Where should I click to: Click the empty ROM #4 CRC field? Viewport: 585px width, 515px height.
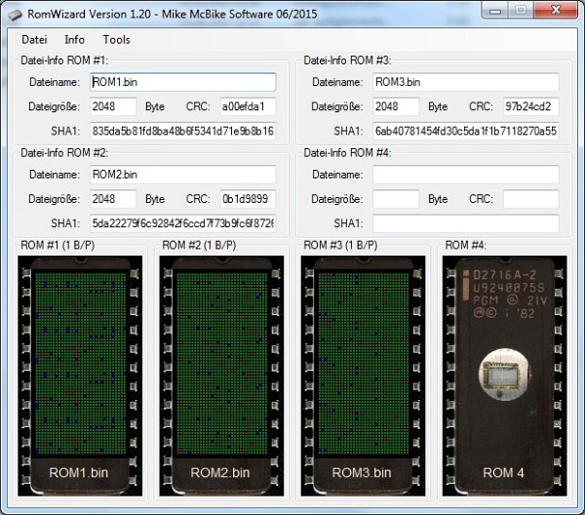coord(530,199)
